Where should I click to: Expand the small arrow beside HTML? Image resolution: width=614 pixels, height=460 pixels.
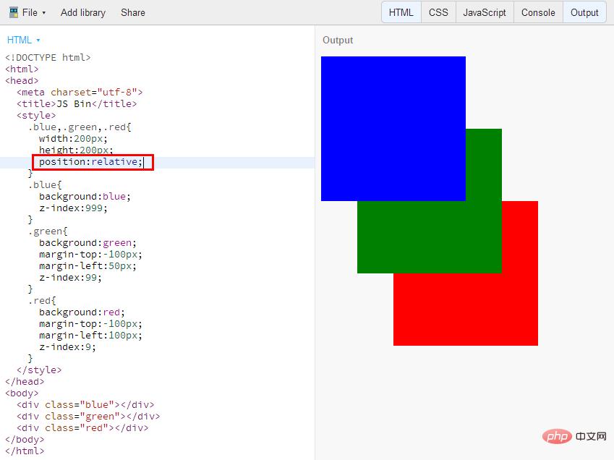click(38, 41)
